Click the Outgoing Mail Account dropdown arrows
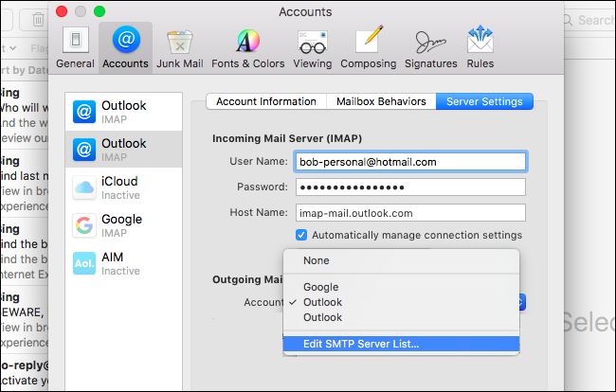Image resolution: width=616 pixels, height=392 pixels. pyautogui.click(x=522, y=302)
